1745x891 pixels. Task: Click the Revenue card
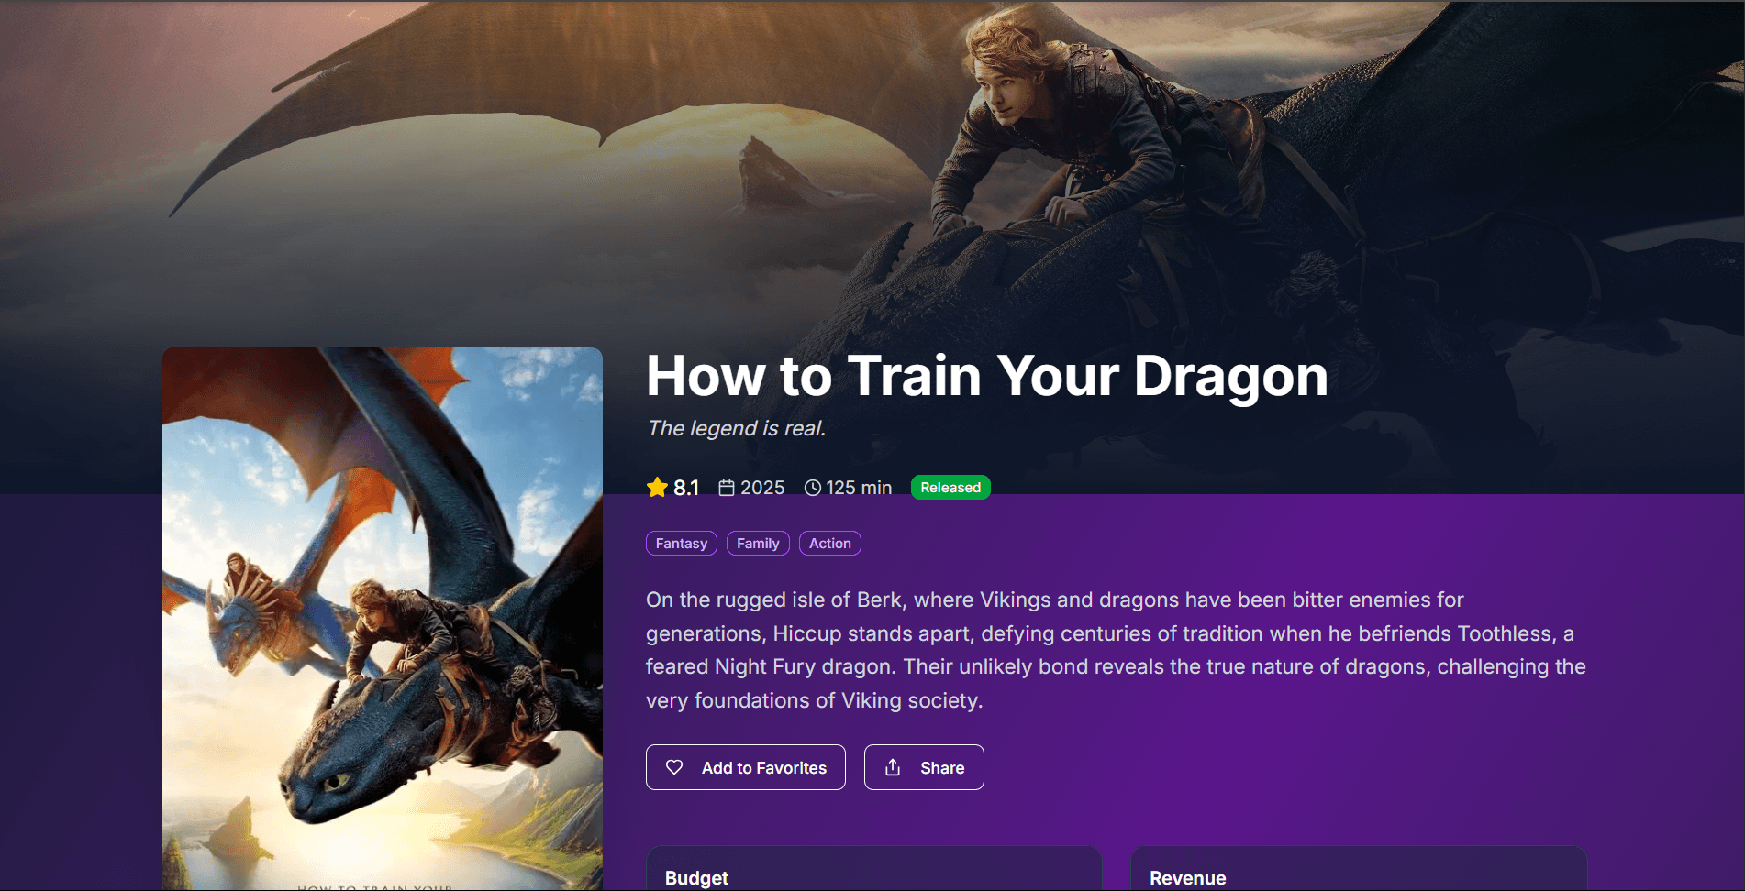pos(1359,869)
